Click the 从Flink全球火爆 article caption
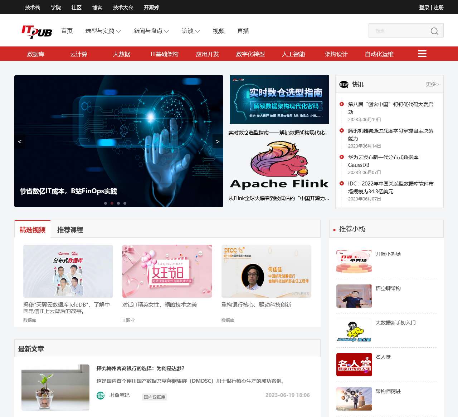This screenshot has width=458, height=417. tap(279, 198)
